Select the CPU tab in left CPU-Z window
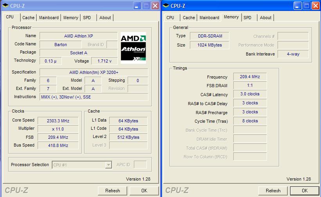The image size is (321, 197). (10, 17)
